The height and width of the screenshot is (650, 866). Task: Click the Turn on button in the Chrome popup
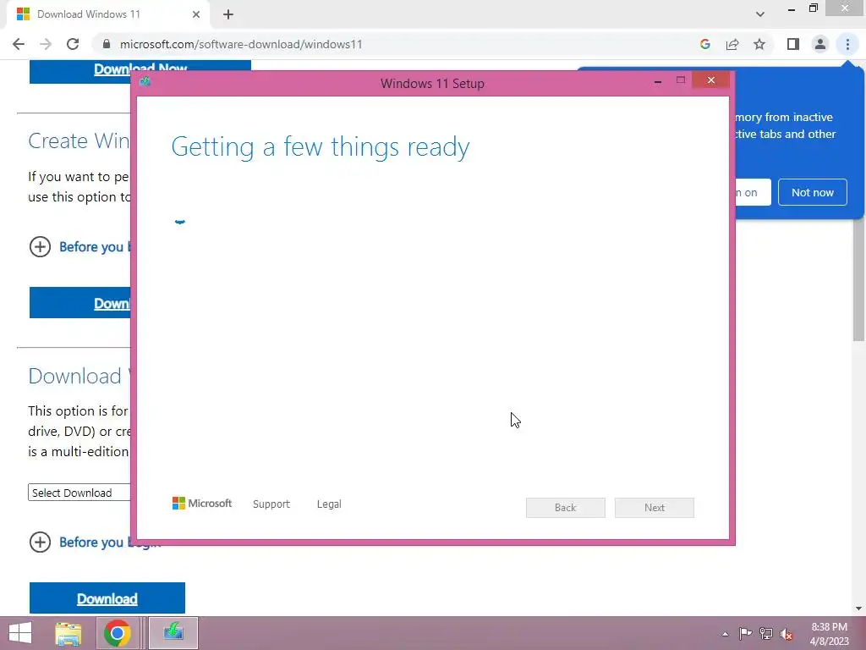(752, 192)
